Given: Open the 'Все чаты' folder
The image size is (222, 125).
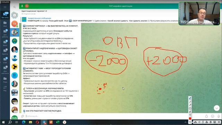Looking at the screenshot, I should coord(5,15).
